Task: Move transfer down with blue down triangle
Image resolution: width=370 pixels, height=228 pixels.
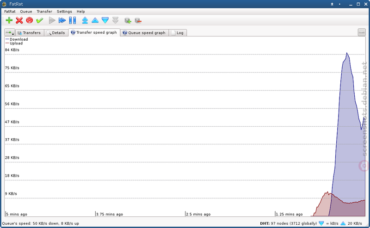Action: point(105,20)
